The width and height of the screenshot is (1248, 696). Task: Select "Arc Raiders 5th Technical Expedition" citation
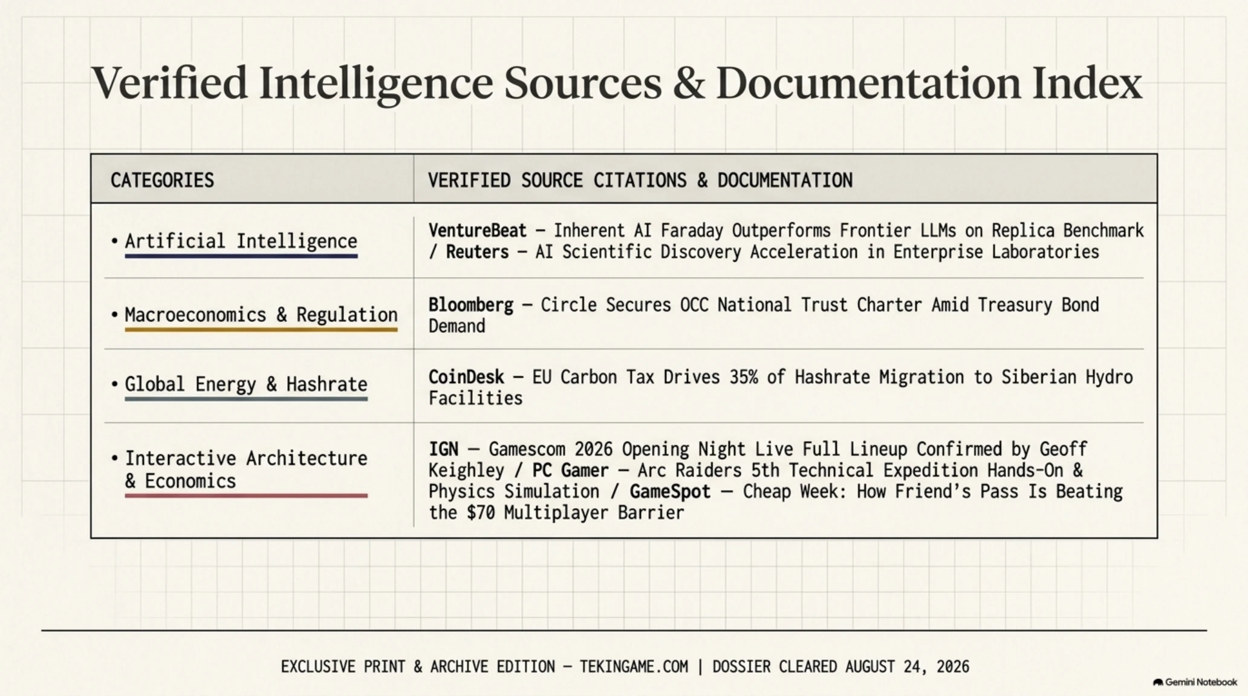[808, 470]
